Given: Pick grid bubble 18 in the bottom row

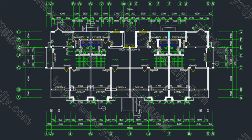Looking at the screenshot, I should point(189,134).
